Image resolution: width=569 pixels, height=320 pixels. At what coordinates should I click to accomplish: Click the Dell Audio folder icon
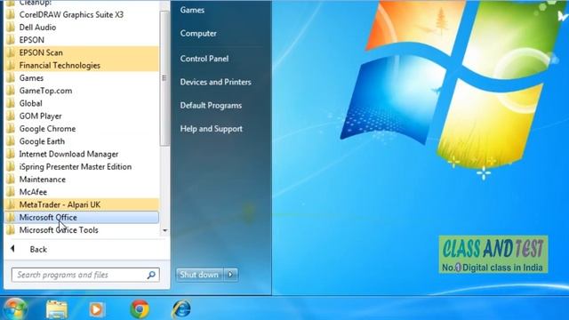[11, 28]
